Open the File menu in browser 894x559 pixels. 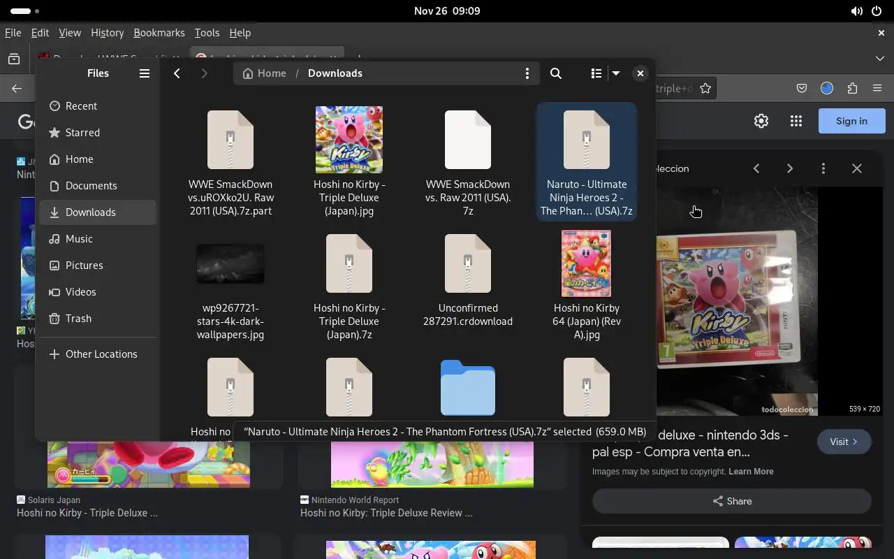pos(13,33)
